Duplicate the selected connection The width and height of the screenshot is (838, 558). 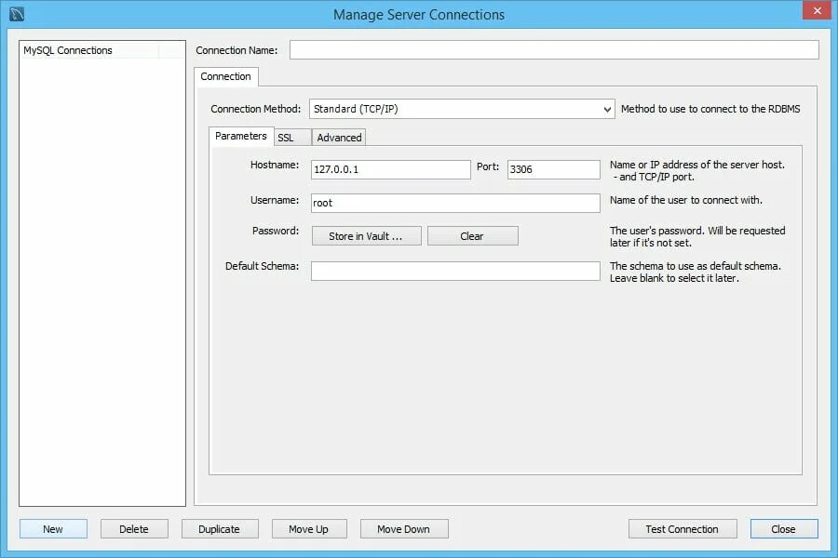[x=220, y=528]
